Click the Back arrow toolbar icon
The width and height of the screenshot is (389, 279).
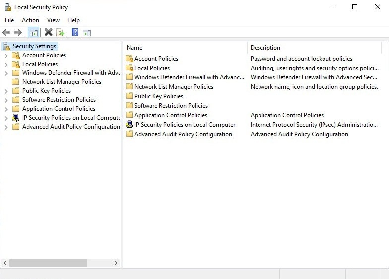[x=6, y=33]
